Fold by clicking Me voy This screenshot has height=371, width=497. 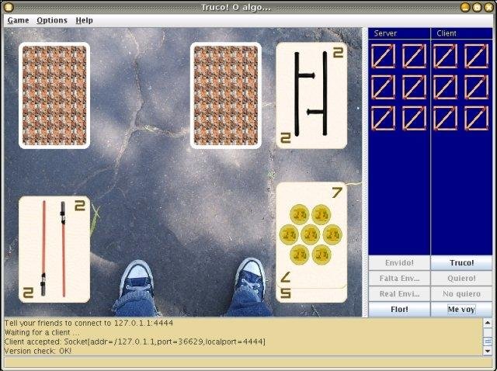(461, 309)
